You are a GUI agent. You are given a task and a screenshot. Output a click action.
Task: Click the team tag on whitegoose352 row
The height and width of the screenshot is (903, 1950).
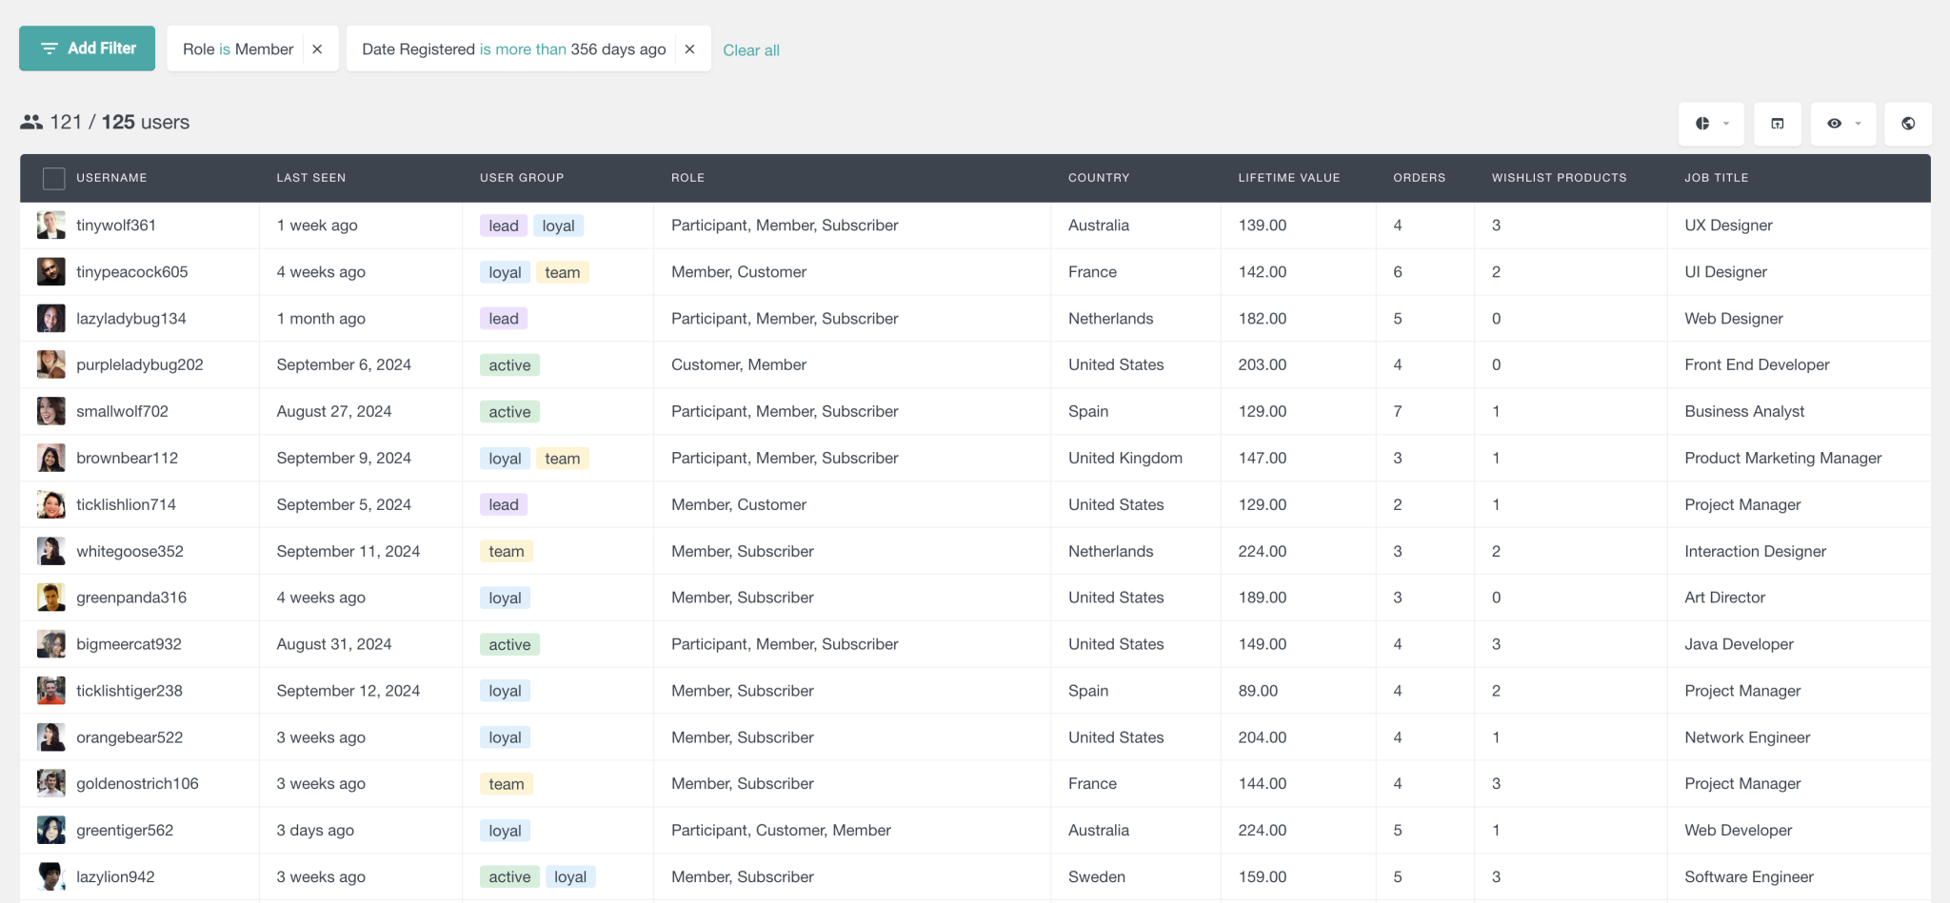(507, 552)
